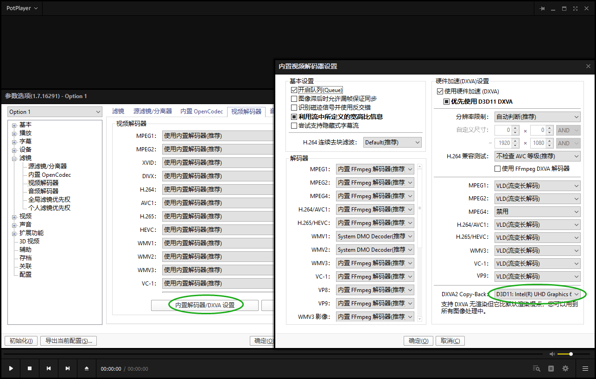Screen dimensions: 596x379
Task: Toggle the PotPlayer fullscreen icon
Action: [575, 8]
